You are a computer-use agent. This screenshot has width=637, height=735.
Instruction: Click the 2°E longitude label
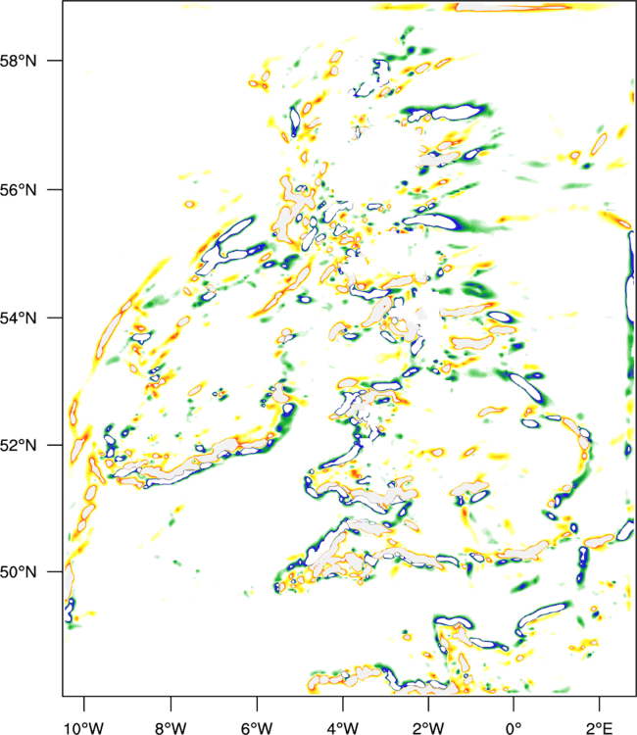600,728
